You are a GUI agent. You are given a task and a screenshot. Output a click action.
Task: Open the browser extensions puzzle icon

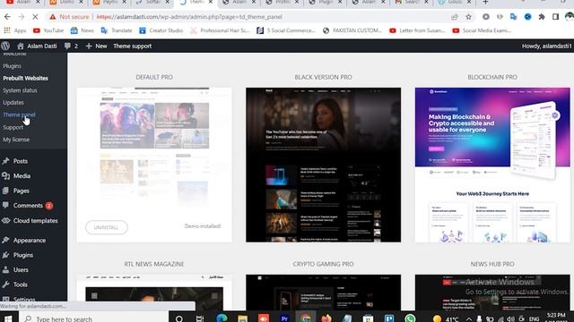tap(542, 17)
